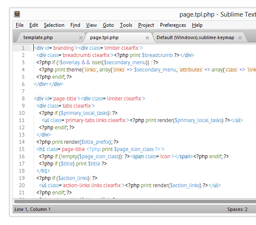This screenshot has width=256, height=225.
Task: Open the Spaces: 2 indentation selector
Action: pos(237,209)
